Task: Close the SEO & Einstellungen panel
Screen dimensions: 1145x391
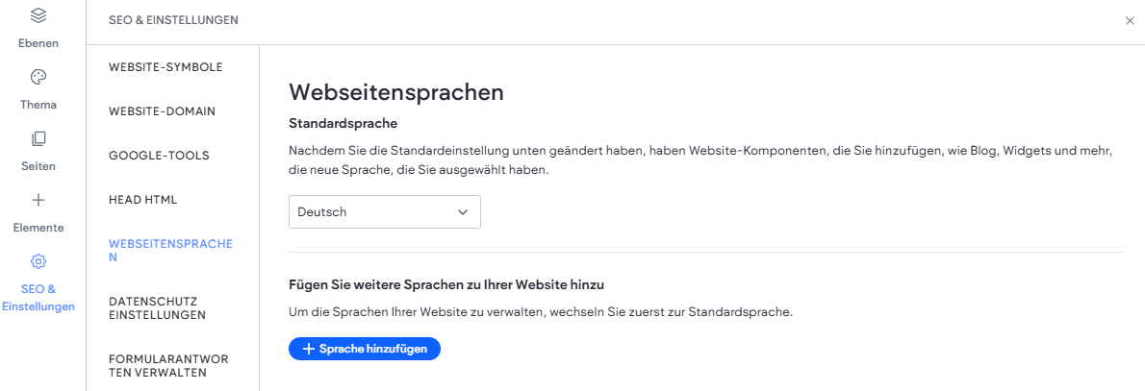Action: (x=1130, y=21)
